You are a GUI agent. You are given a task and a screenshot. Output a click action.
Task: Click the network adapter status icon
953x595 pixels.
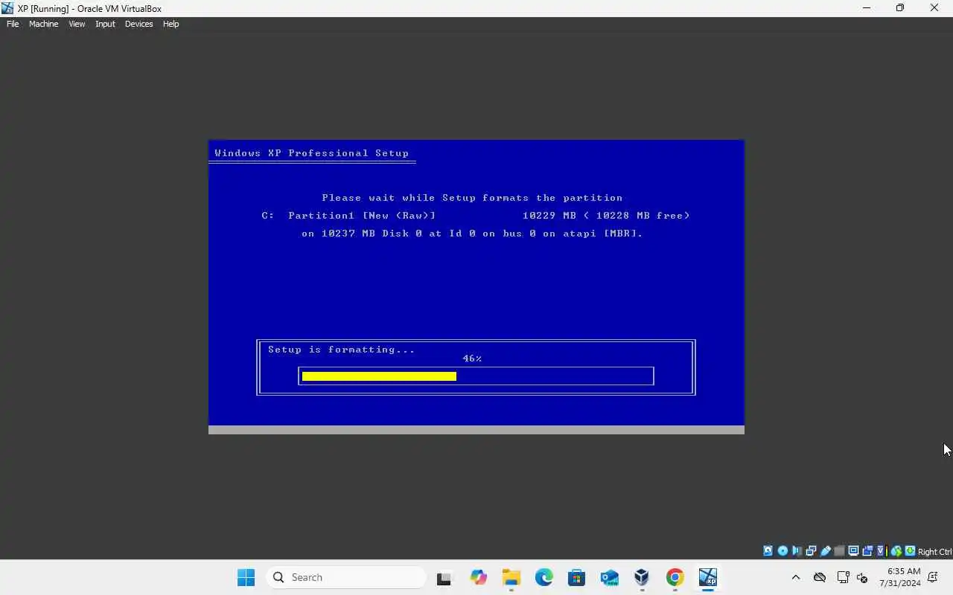811,551
